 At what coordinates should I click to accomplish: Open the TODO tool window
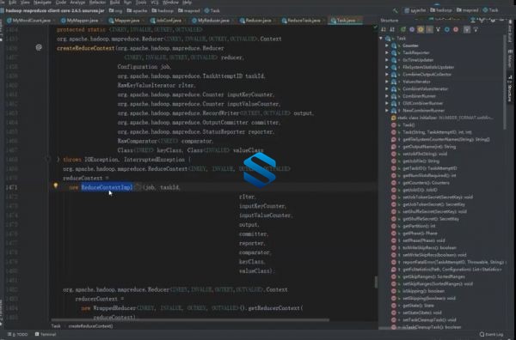[x=18, y=334]
